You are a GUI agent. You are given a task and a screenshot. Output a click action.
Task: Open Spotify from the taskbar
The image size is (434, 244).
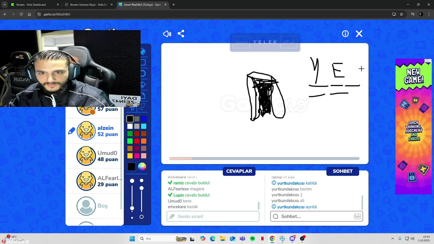click(252, 239)
